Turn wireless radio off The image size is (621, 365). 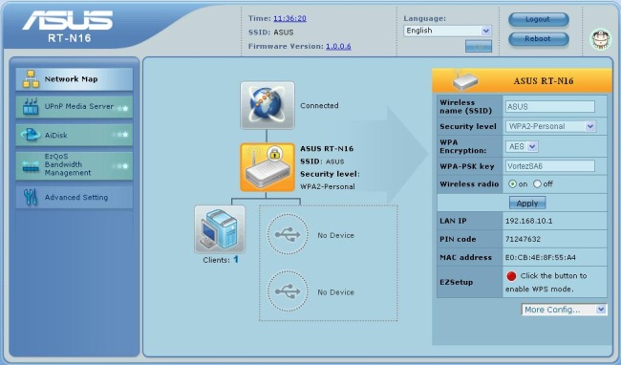(537, 184)
